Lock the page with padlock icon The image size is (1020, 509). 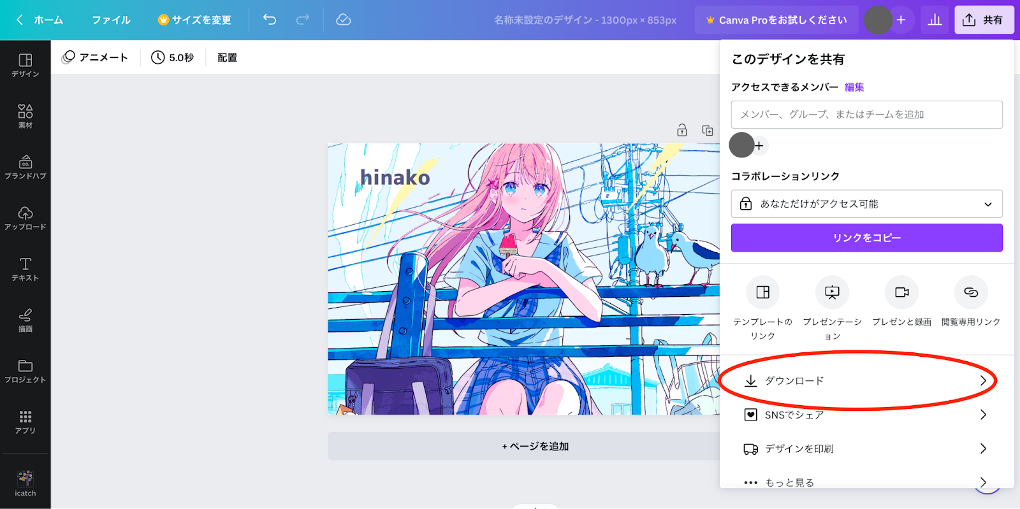[x=682, y=131]
